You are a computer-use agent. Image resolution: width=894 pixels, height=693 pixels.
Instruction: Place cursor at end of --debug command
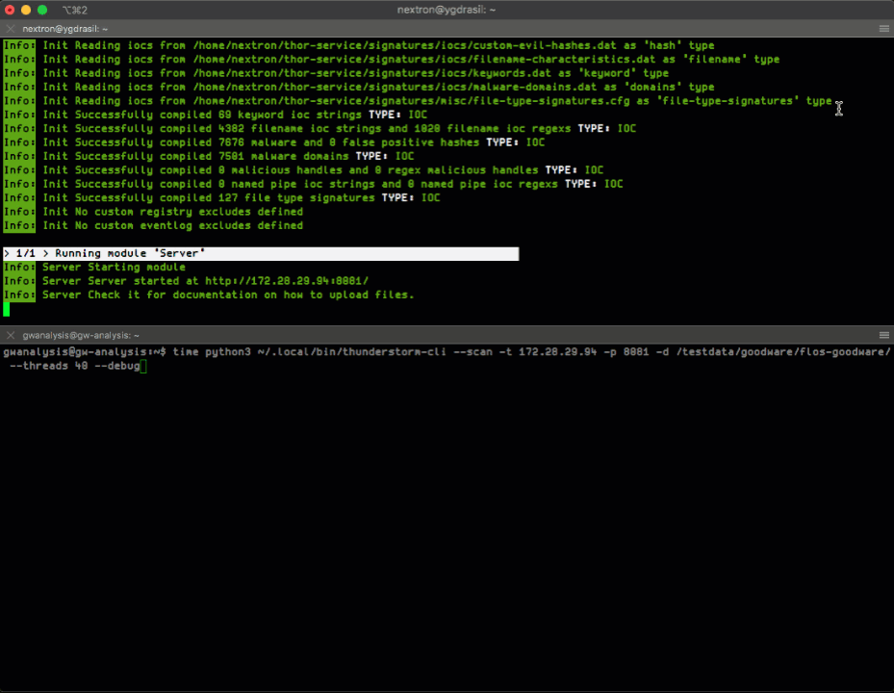click(x=142, y=367)
